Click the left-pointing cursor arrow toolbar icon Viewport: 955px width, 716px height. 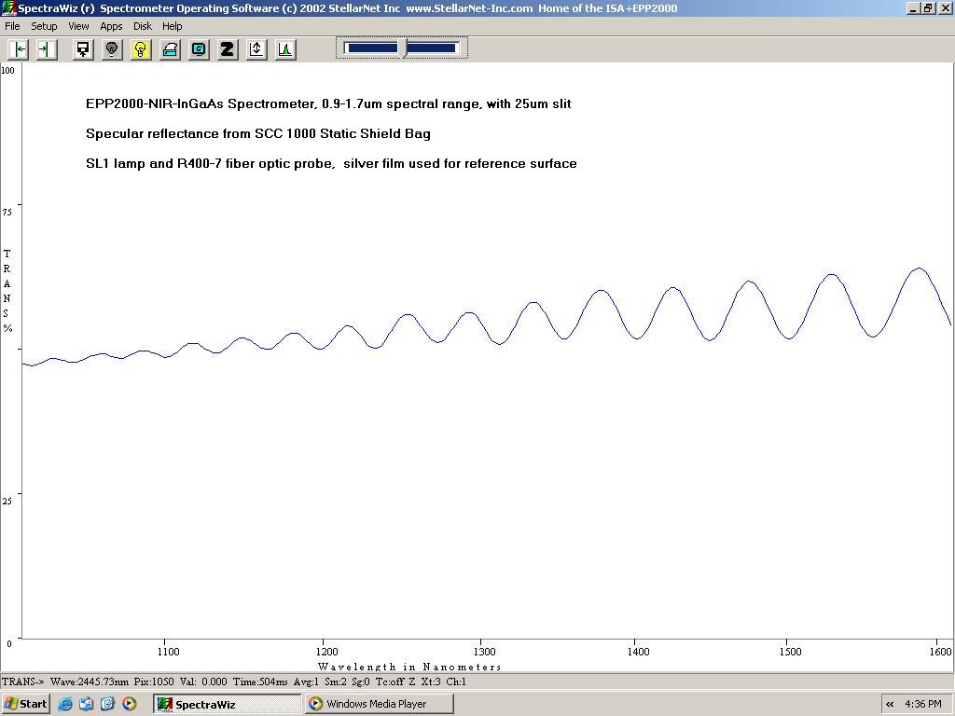click(20, 49)
